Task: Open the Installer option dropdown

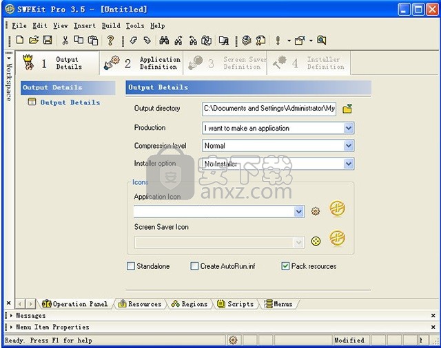Action: 349,164
